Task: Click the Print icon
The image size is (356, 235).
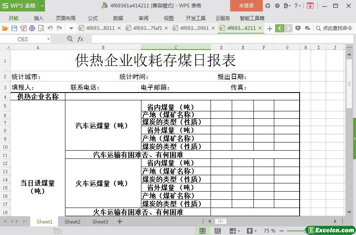Action: click(x=32, y=28)
